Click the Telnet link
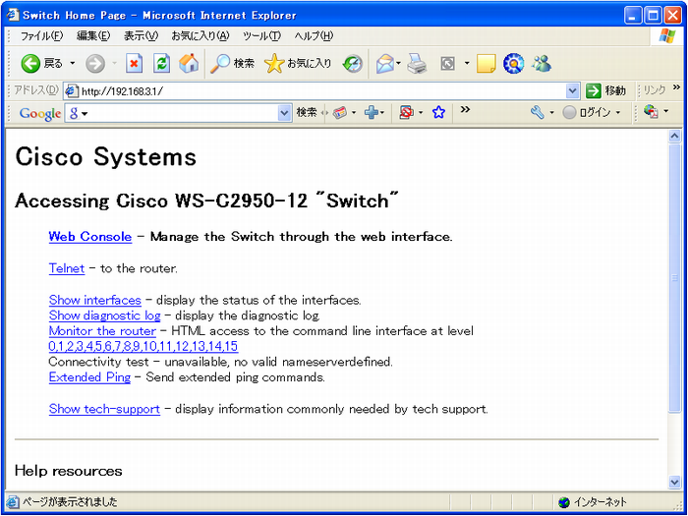 (x=67, y=268)
